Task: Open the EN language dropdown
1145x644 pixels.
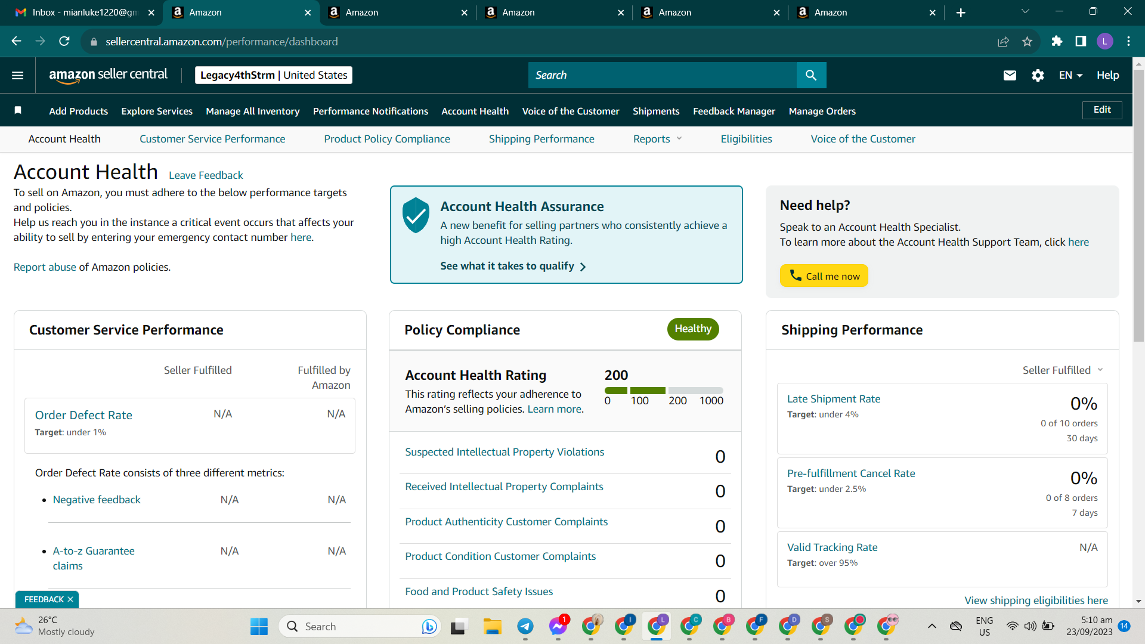Action: [1070, 75]
